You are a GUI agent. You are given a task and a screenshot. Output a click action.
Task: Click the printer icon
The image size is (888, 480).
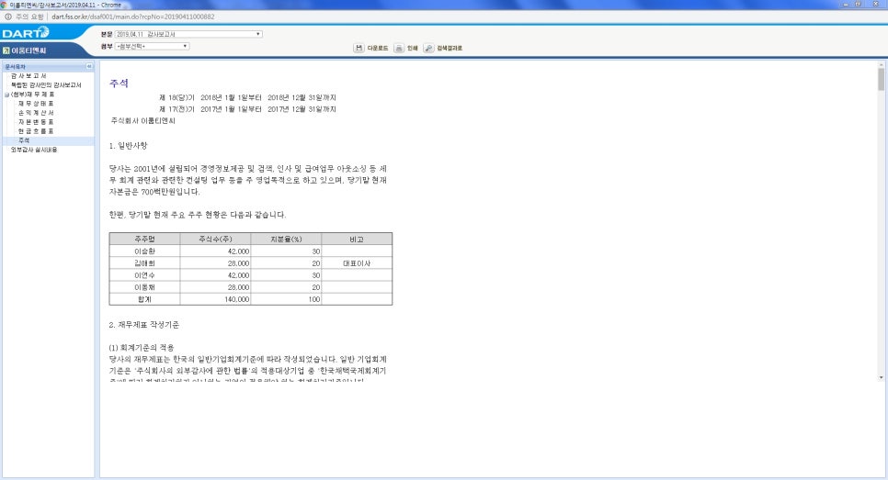click(x=399, y=48)
